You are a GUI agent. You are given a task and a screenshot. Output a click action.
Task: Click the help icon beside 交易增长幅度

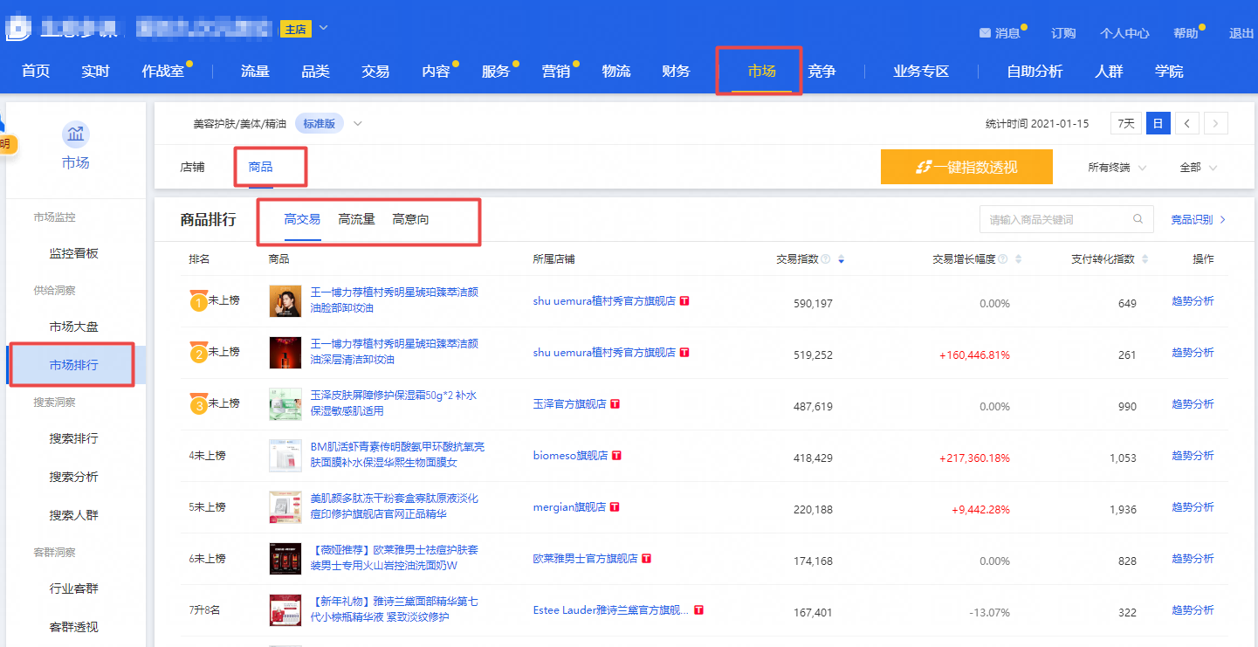(1002, 259)
